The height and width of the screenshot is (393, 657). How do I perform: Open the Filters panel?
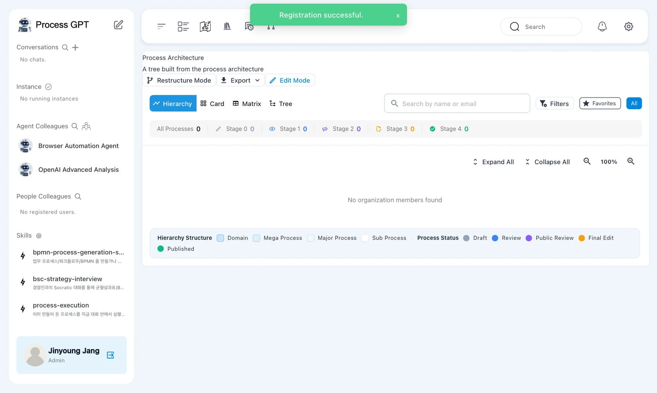click(x=554, y=104)
